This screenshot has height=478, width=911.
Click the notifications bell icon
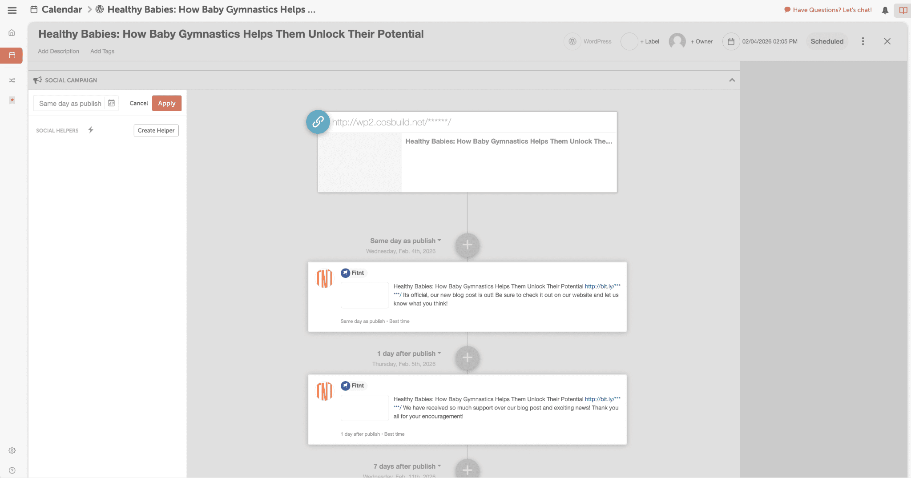coord(885,10)
